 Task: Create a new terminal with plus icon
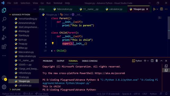click(145, 61)
